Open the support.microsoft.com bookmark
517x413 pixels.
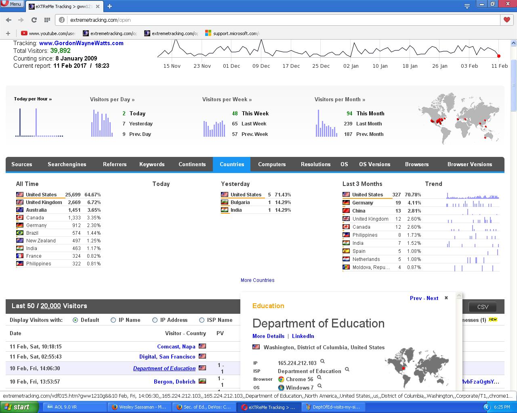[232, 33]
